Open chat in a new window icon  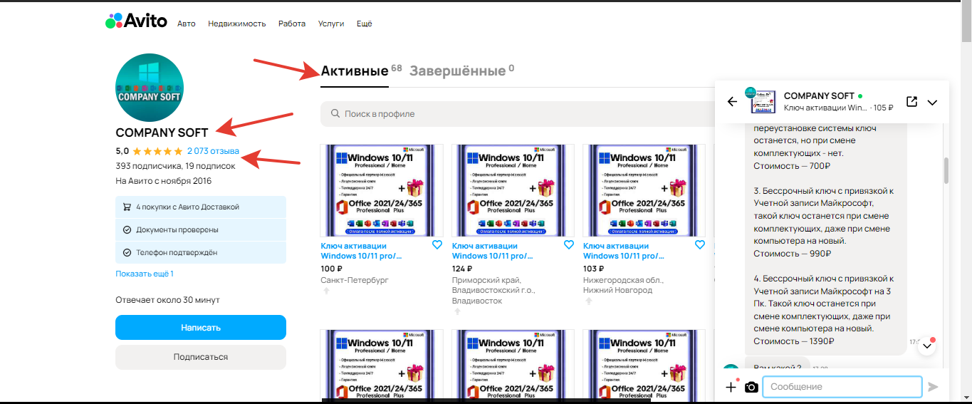(x=911, y=102)
